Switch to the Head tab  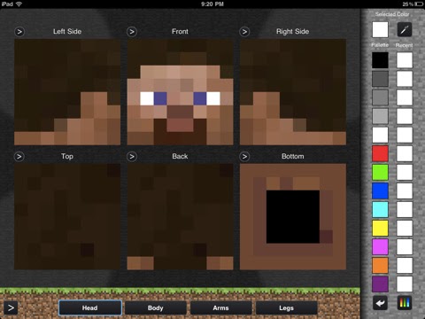(x=90, y=307)
